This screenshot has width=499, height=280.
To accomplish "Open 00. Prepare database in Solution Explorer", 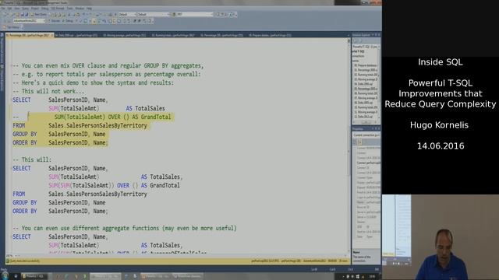I will click(366, 65).
